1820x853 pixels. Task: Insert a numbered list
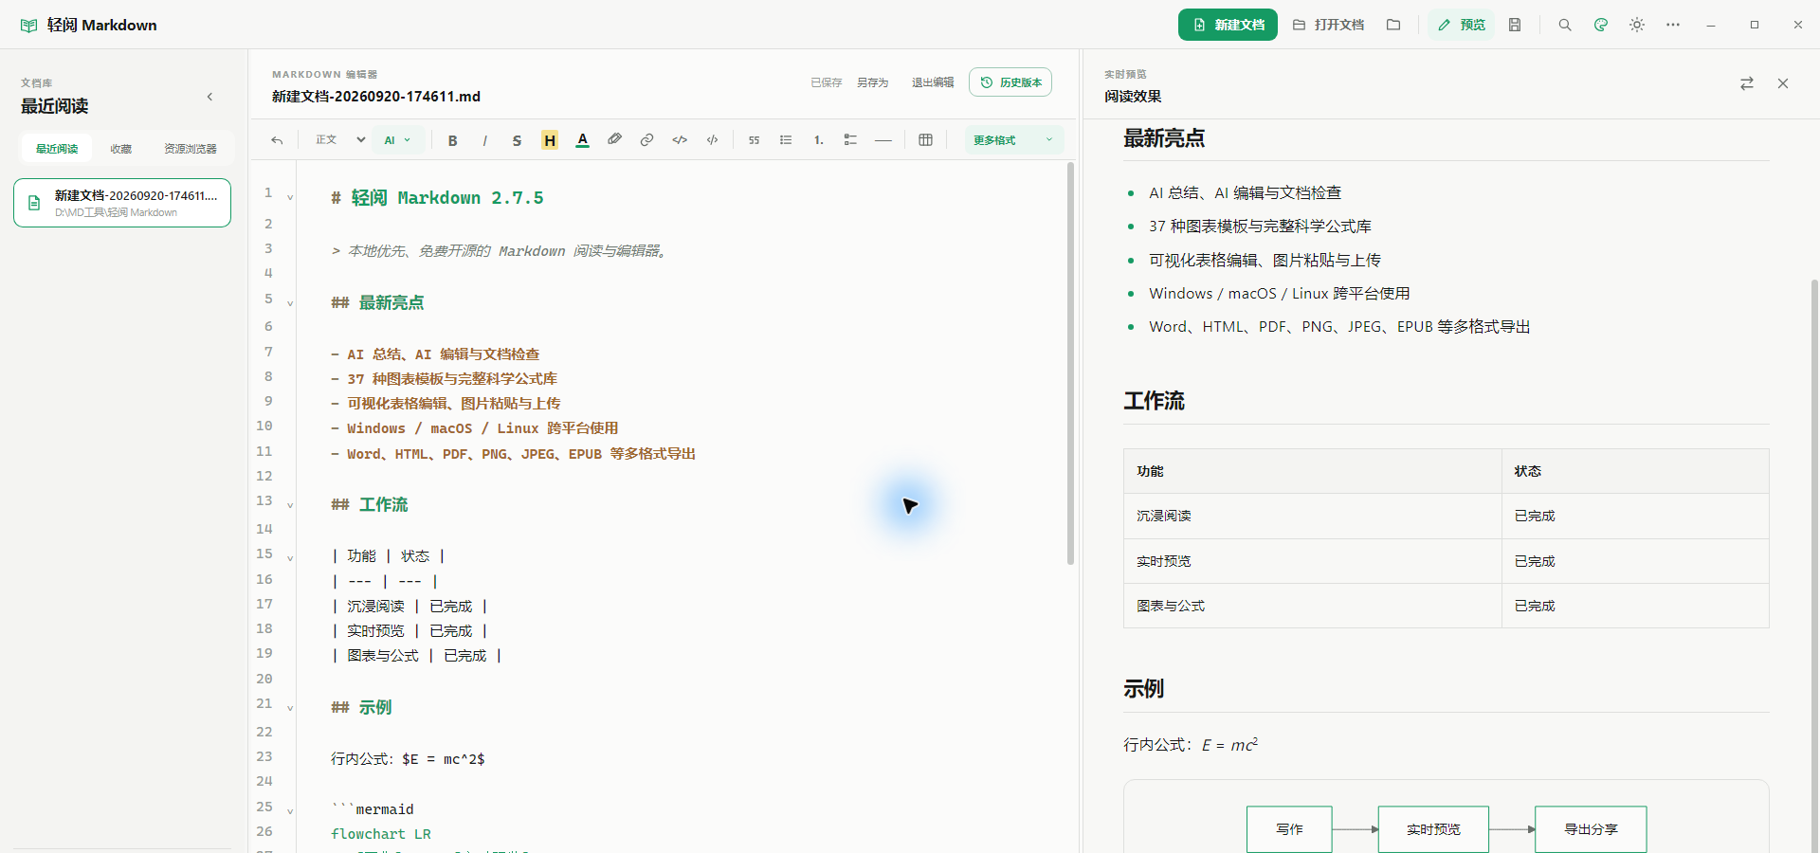point(818,140)
